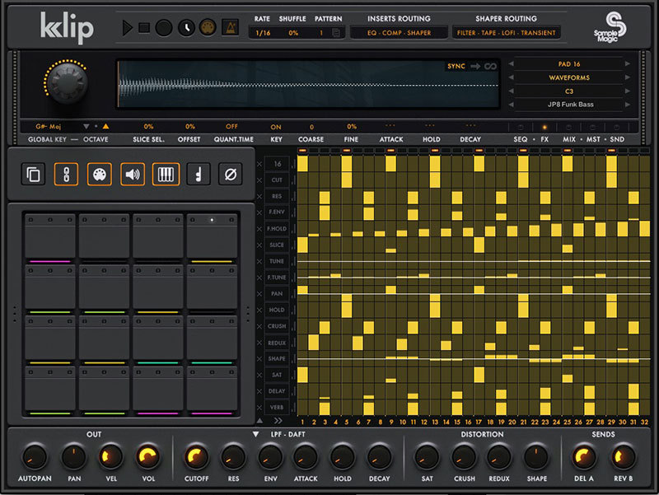Click the CRUSH lane label button

click(277, 326)
